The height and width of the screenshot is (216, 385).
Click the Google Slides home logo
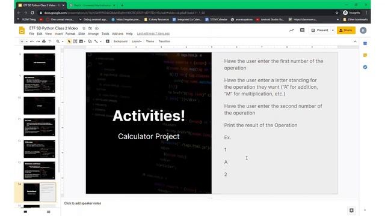pyautogui.click(x=22, y=31)
